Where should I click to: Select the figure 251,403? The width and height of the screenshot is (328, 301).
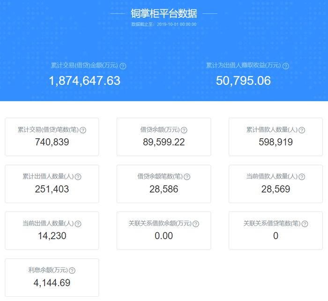52,189
